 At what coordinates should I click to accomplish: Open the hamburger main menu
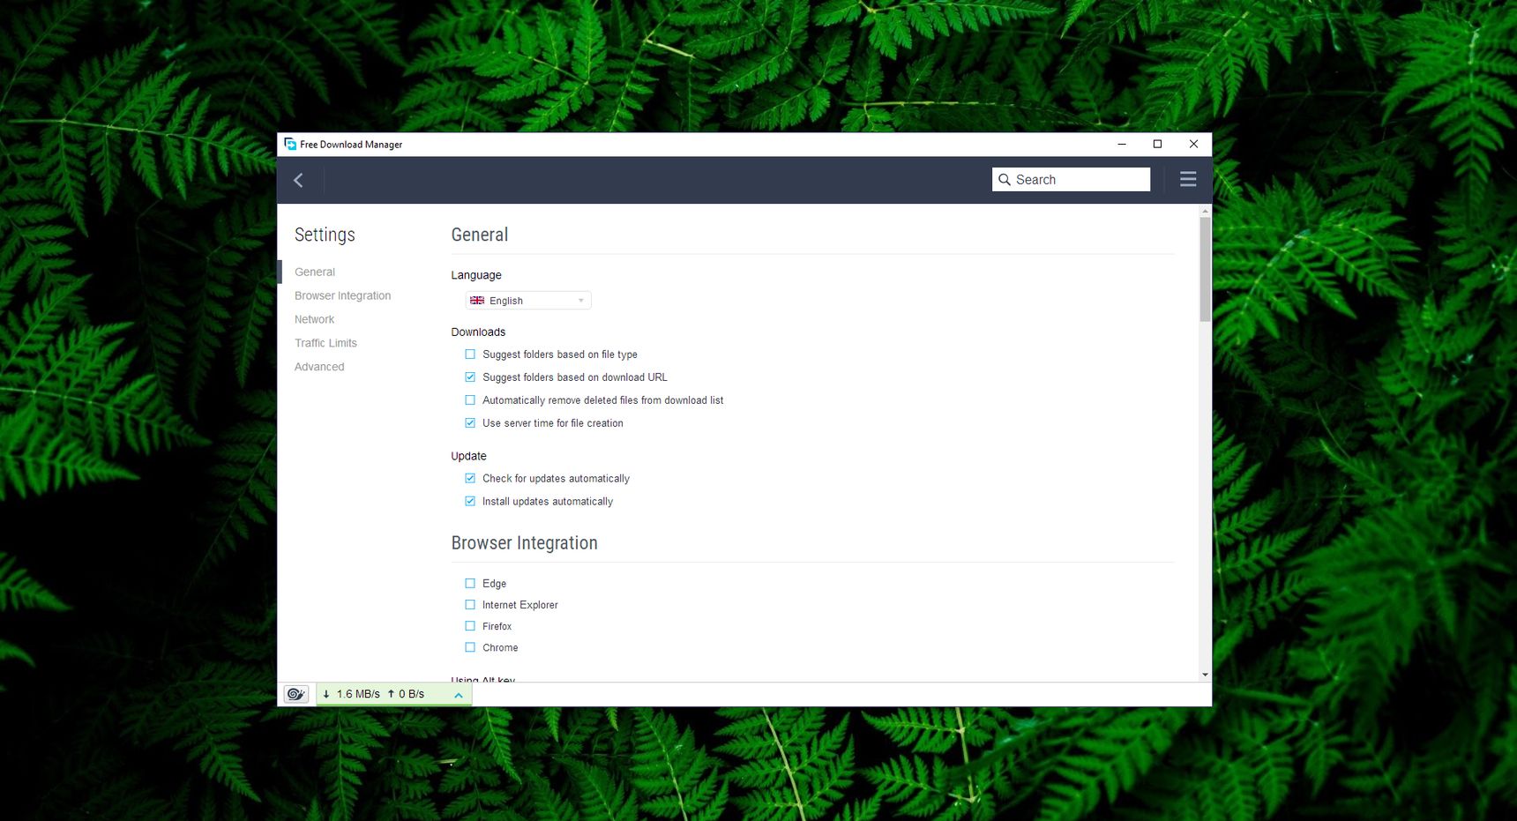pyautogui.click(x=1188, y=179)
